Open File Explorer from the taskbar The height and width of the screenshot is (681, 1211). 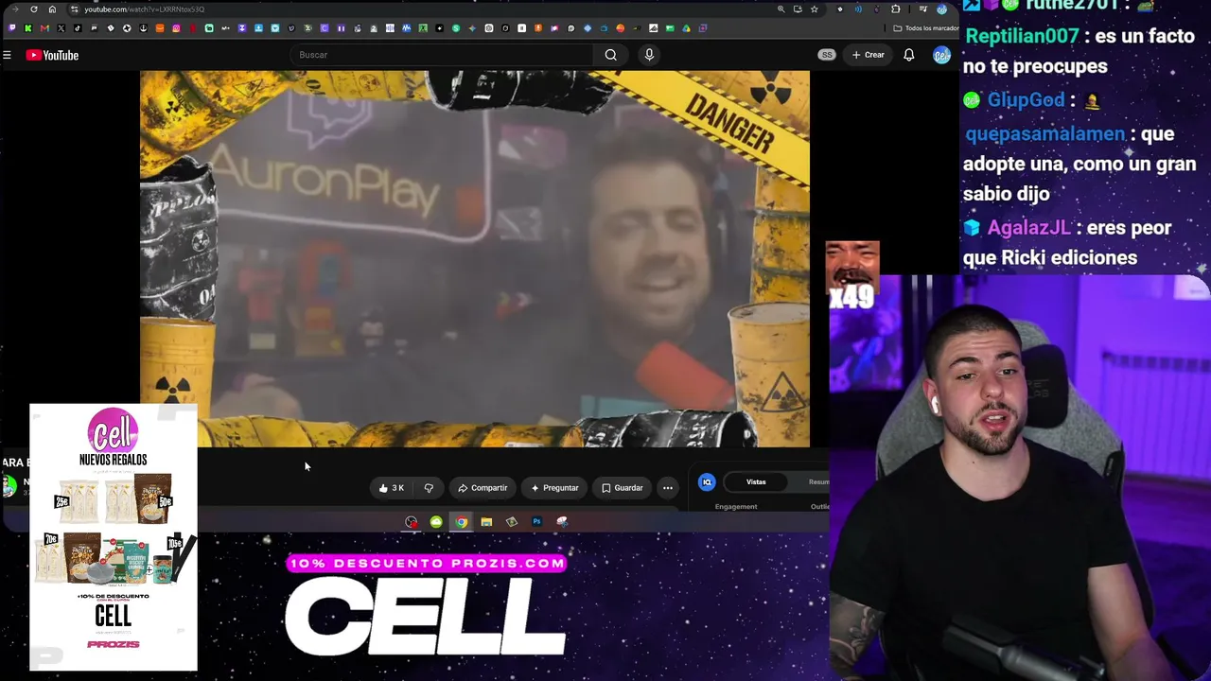click(486, 522)
